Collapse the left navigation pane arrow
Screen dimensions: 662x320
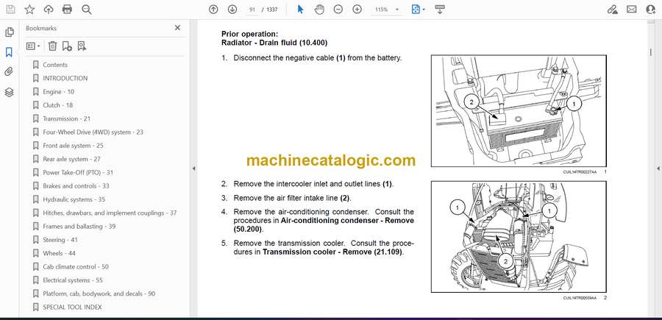[193, 168]
